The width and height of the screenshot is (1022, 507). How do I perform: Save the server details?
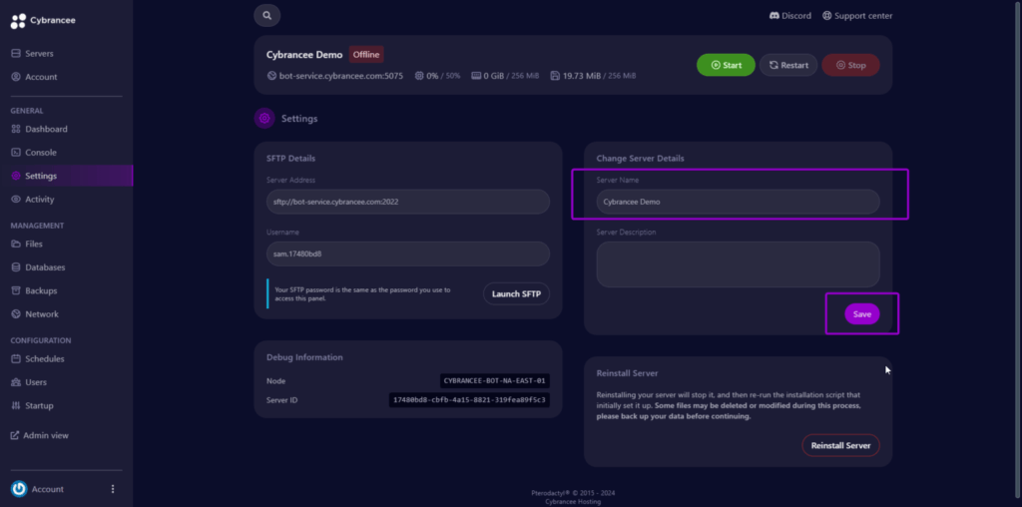pyautogui.click(x=862, y=314)
